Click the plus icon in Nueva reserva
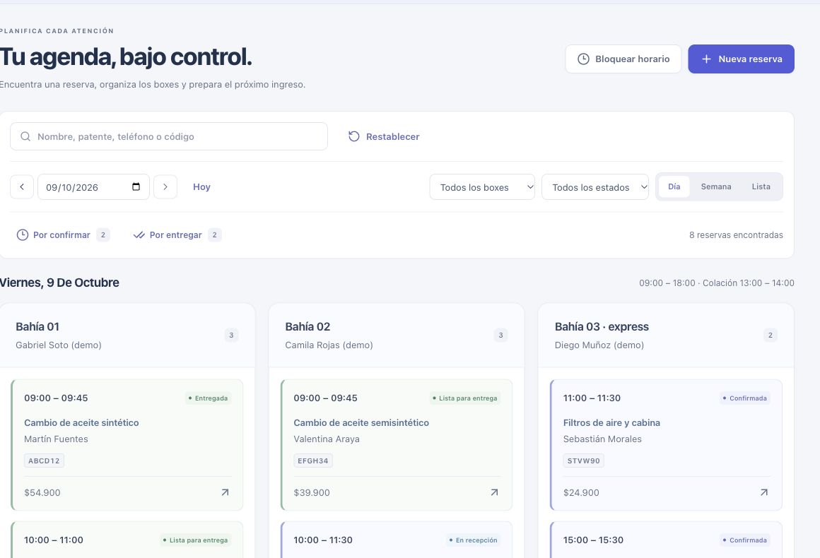Viewport: 820px width, 558px height. 706,59
